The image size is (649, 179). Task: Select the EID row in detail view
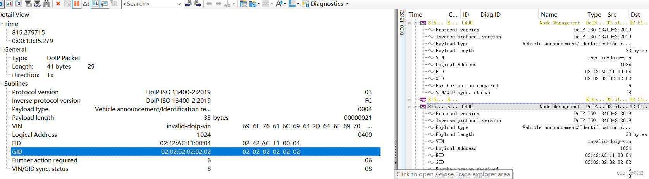(x=196, y=143)
